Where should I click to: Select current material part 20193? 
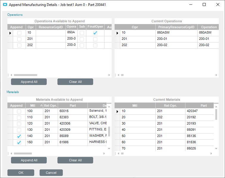(x=199, y=124)
